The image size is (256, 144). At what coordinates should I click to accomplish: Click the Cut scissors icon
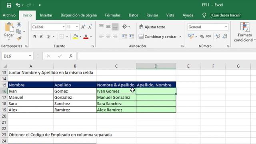[x=19, y=24]
